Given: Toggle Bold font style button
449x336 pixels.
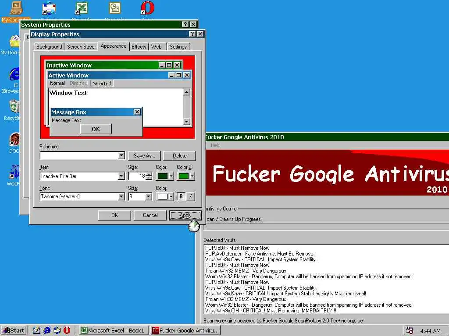Looking at the screenshot, I should (181, 196).
